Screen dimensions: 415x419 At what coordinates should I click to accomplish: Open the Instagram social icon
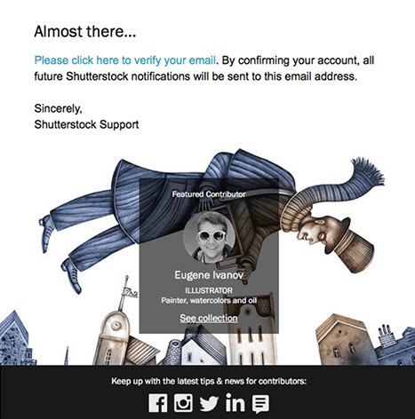coord(183,403)
